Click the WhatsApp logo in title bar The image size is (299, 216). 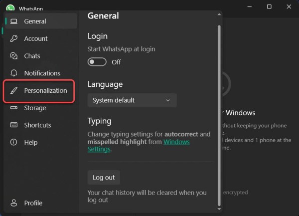point(10,8)
